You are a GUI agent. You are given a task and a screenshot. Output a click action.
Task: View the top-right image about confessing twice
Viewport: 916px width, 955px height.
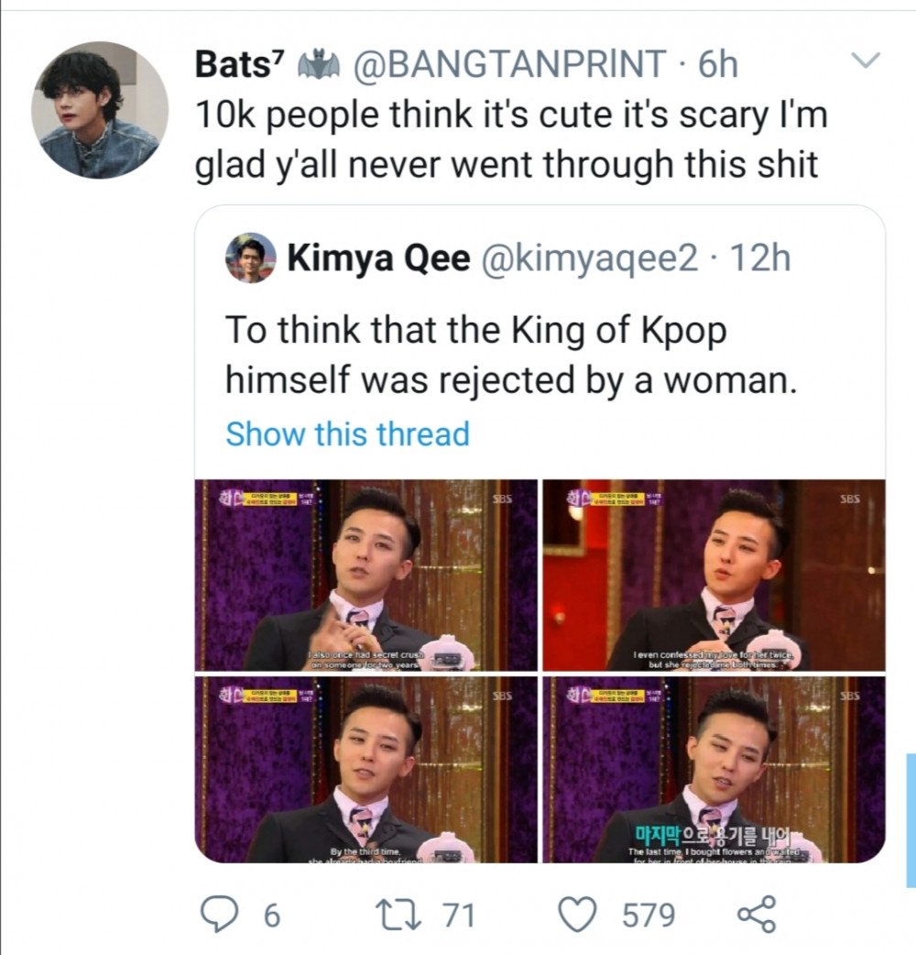[x=714, y=575]
